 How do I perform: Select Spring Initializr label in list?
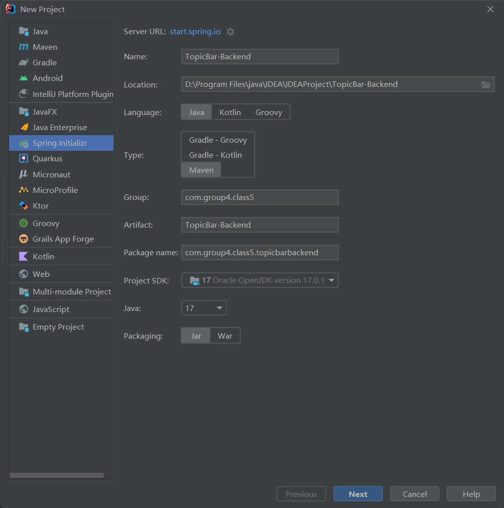pos(60,143)
